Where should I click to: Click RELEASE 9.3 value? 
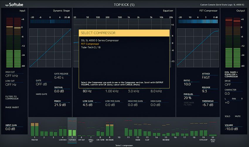(204, 91)
